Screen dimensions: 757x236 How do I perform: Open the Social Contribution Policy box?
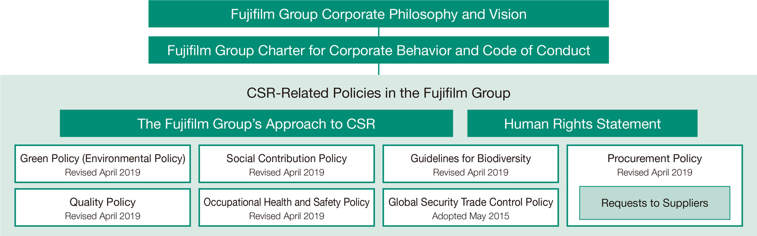click(287, 164)
